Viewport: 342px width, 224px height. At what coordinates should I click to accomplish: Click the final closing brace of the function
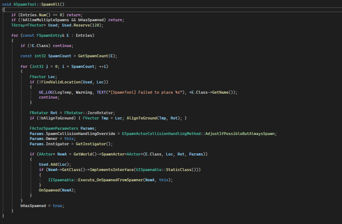pos(3,216)
